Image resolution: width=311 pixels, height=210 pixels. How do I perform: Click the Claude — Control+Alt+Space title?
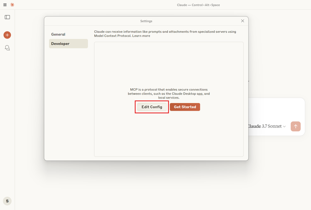(x=198, y=5)
